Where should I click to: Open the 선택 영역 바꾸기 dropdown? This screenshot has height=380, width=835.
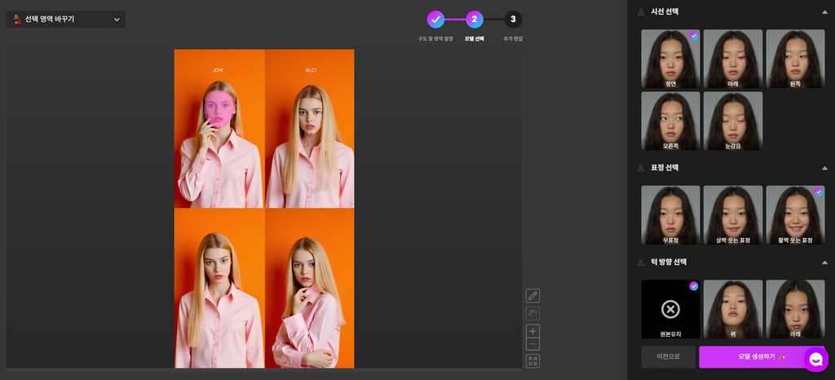(65, 20)
